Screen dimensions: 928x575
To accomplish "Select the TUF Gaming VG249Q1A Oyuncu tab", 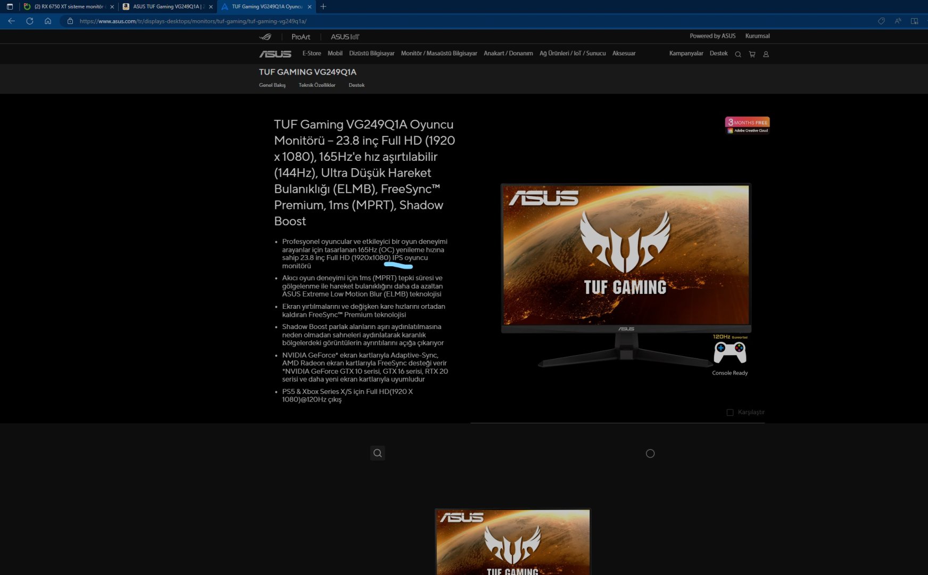I will pos(266,7).
